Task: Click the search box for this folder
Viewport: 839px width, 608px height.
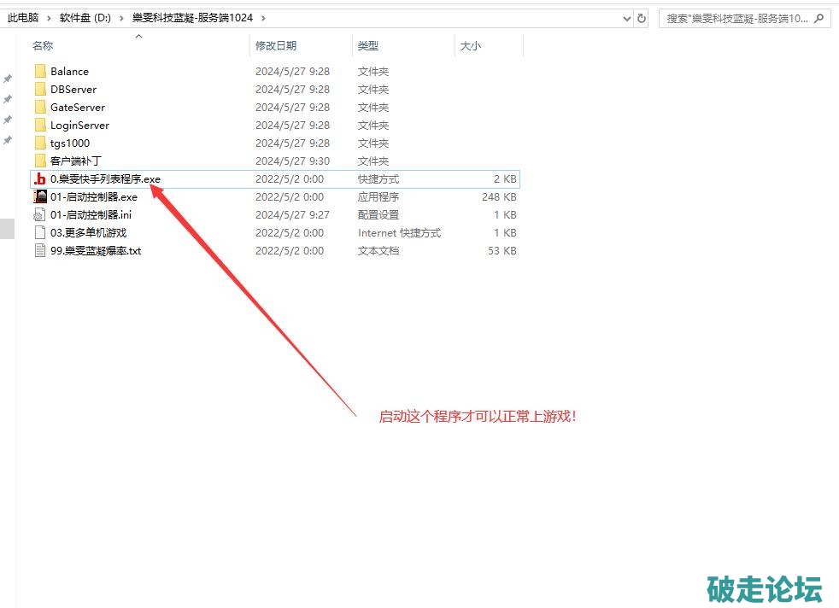Action: point(735,18)
